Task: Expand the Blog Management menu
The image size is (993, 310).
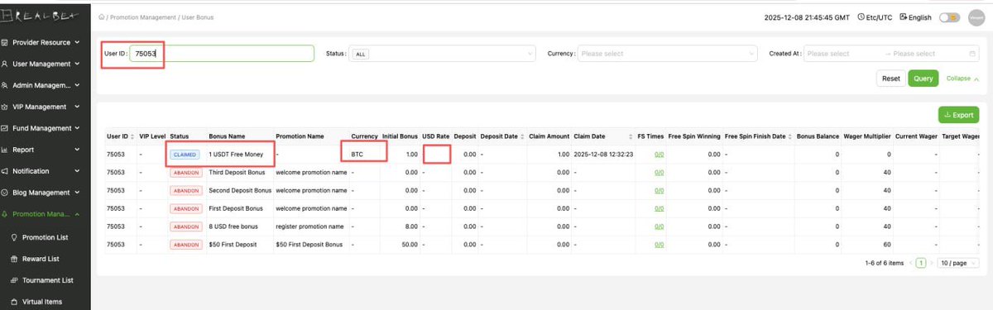Action: point(77,193)
